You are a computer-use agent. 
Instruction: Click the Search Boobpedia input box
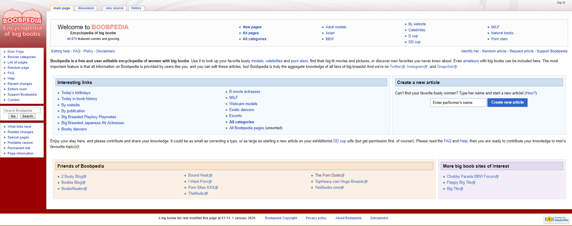[22, 110]
